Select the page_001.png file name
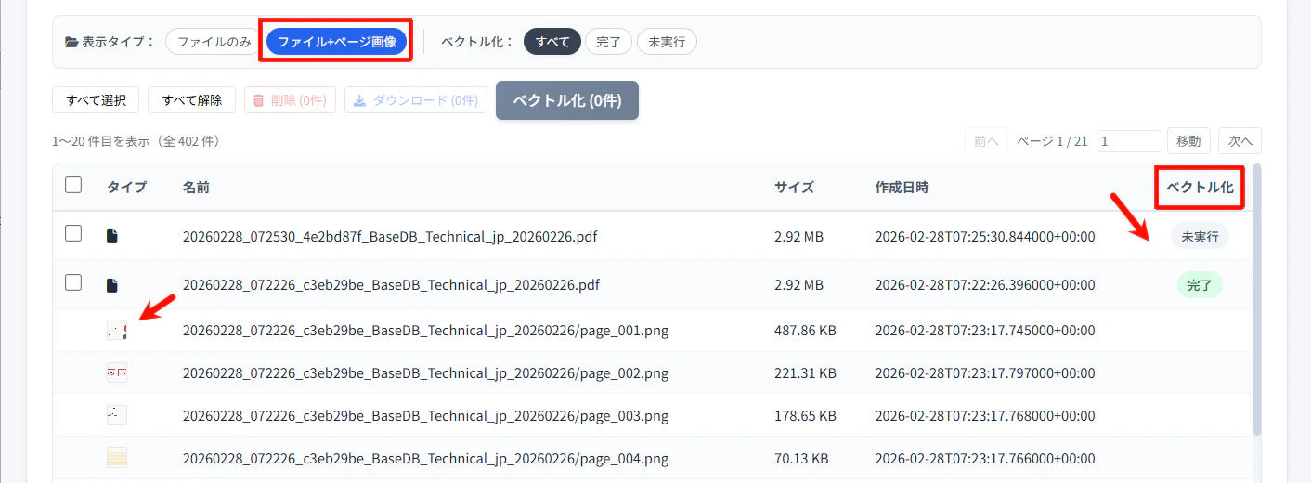 426,330
